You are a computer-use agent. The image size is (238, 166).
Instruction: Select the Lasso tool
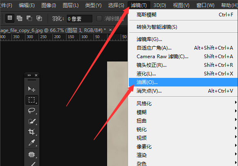32,111
